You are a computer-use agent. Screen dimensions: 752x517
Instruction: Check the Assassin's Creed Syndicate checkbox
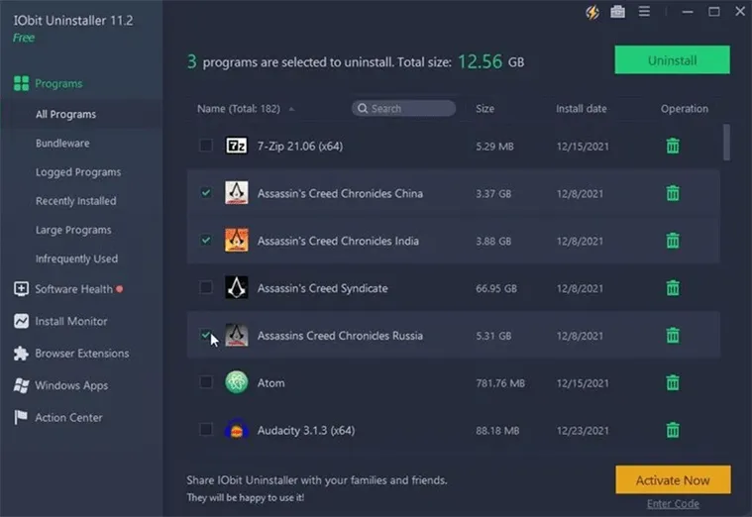coord(206,287)
